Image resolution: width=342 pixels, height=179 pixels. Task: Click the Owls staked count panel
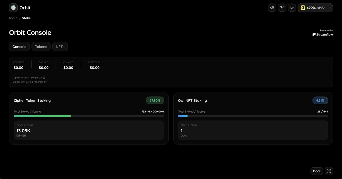click(253, 130)
